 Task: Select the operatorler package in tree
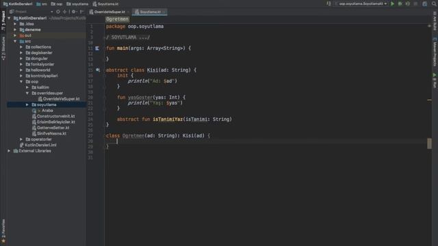point(38,139)
